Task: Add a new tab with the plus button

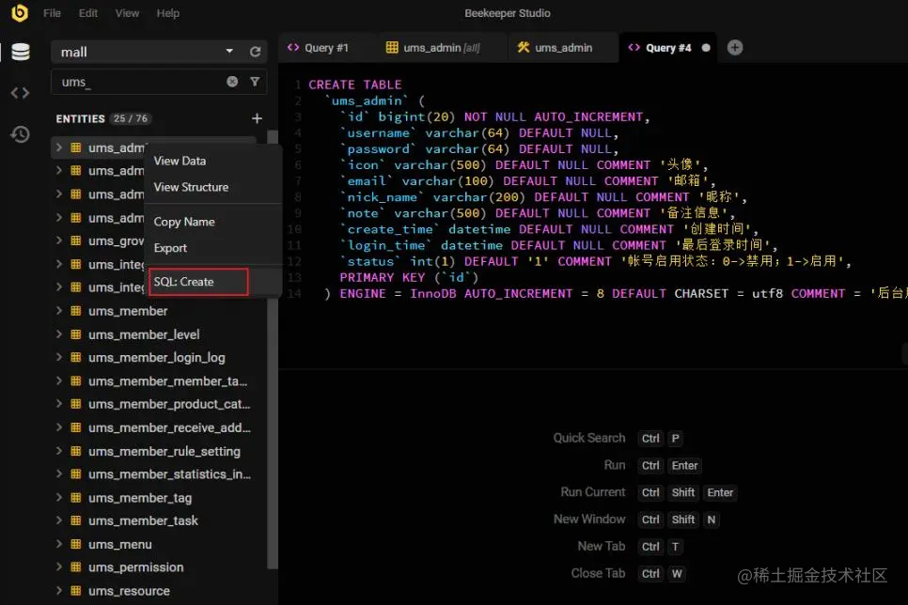Action: tap(735, 48)
